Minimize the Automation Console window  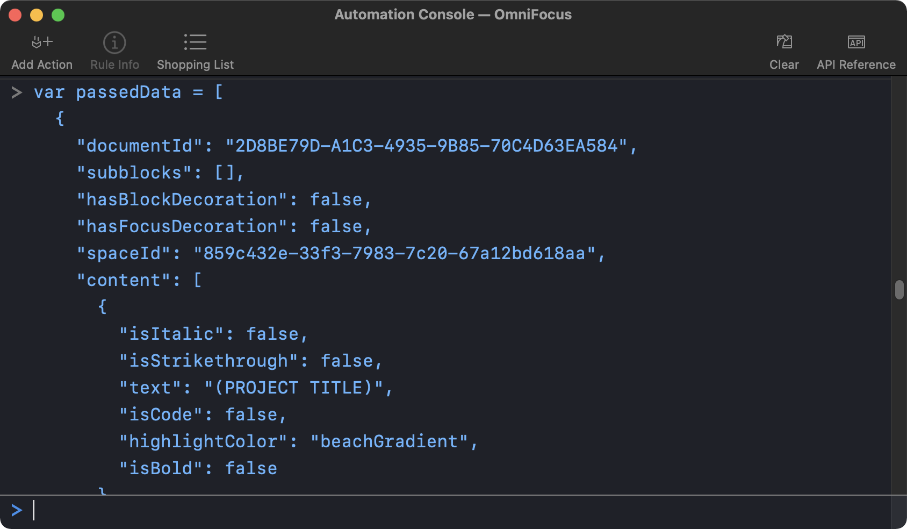pyautogui.click(x=37, y=15)
